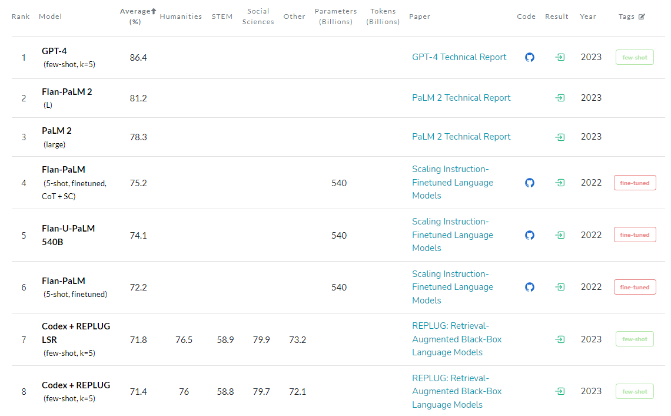
Task: Open PaLM 2 Technical Report for Flan-PaLM 2
Action: pyautogui.click(x=461, y=98)
